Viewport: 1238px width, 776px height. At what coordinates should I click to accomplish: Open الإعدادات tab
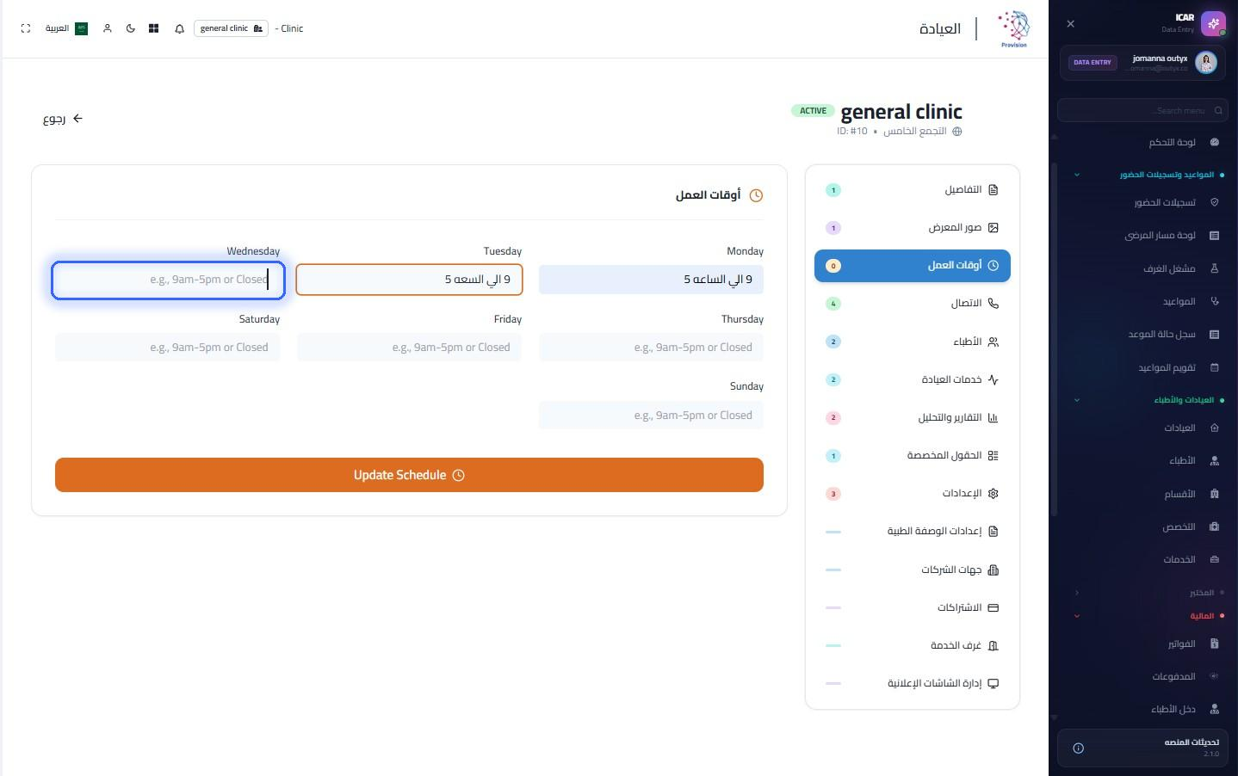913,494
